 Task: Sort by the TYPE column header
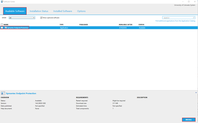[x=62, y=24]
